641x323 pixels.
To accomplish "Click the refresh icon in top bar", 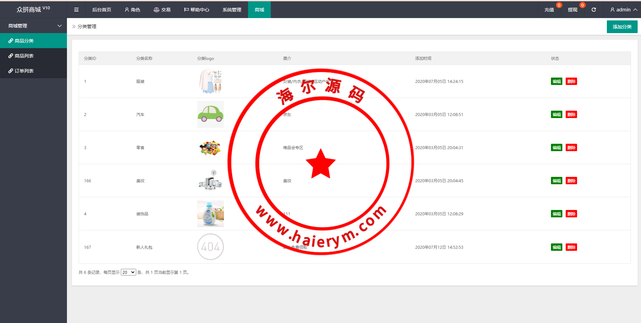I will coord(593,10).
